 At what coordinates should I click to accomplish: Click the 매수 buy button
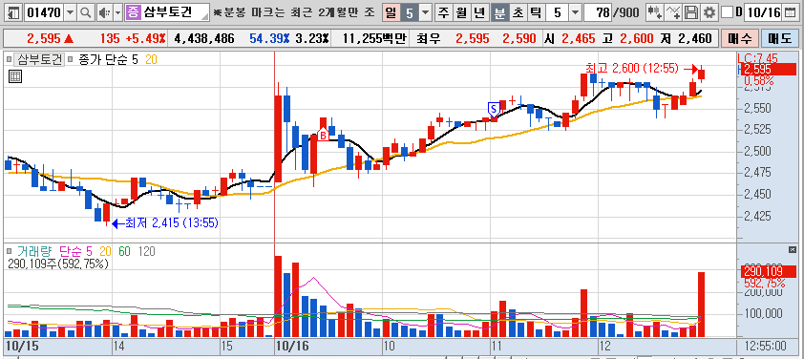739,38
